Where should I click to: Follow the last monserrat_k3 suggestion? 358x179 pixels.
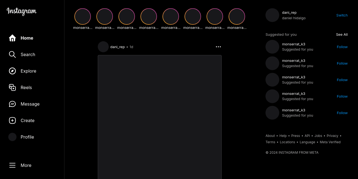click(x=342, y=113)
